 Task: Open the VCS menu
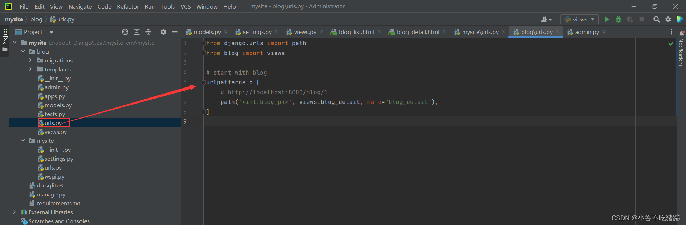coord(186,6)
